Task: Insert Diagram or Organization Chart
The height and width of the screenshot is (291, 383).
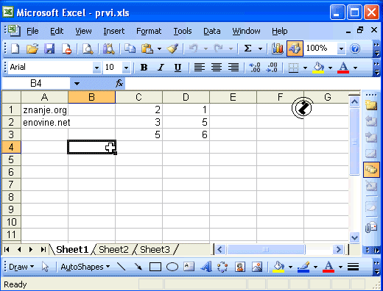Action: (222, 267)
